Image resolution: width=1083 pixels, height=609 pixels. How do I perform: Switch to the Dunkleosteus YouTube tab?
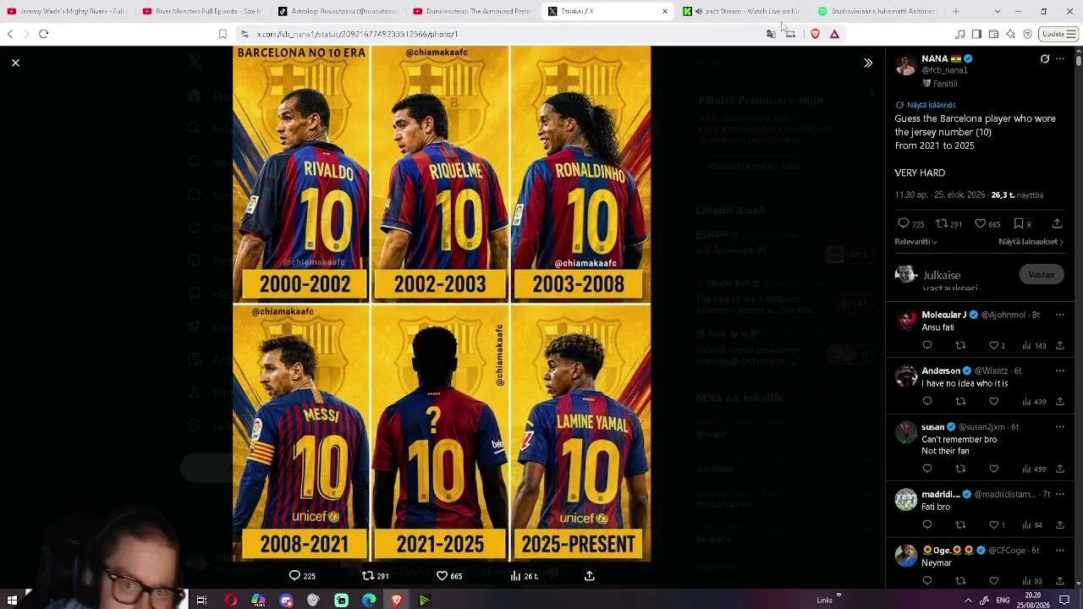coord(474,11)
